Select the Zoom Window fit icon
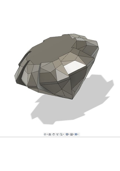Viewport: 120px width, 171px height. (61, 134)
